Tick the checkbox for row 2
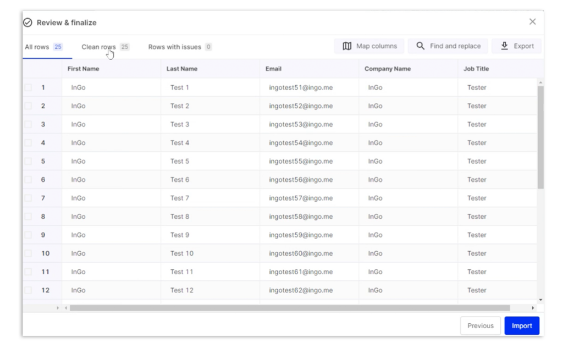Screen dimensions: 563x349 click(28, 106)
